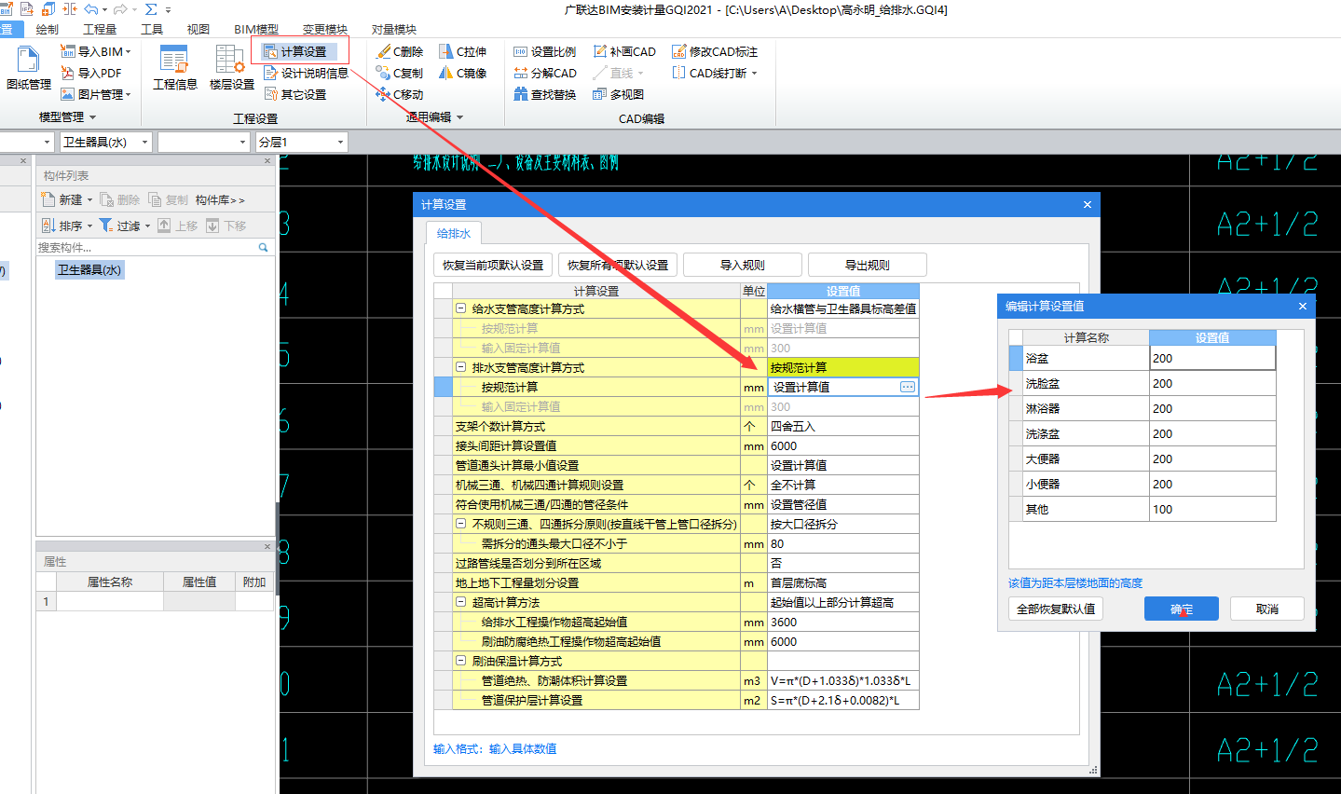This screenshot has width=1341, height=794.
Task: Open 工程量 ribbon tab
Action: (100, 29)
